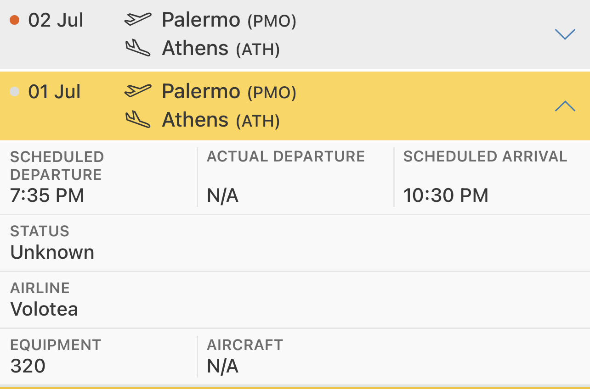
Task: Click the landing plane icon for 02 Jul flight
Action: click(138, 48)
